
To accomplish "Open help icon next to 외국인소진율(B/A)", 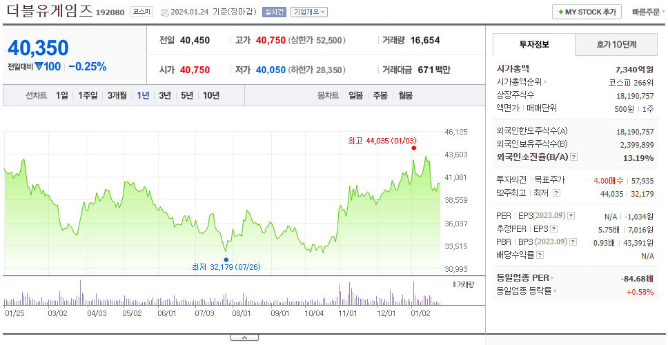I will pos(574,157).
